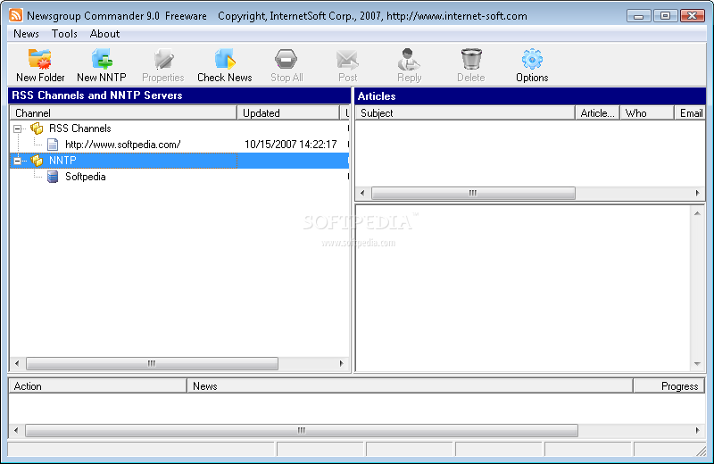Screen dimensions: 714x464
Task: Open the Tools menu
Action: (64, 34)
